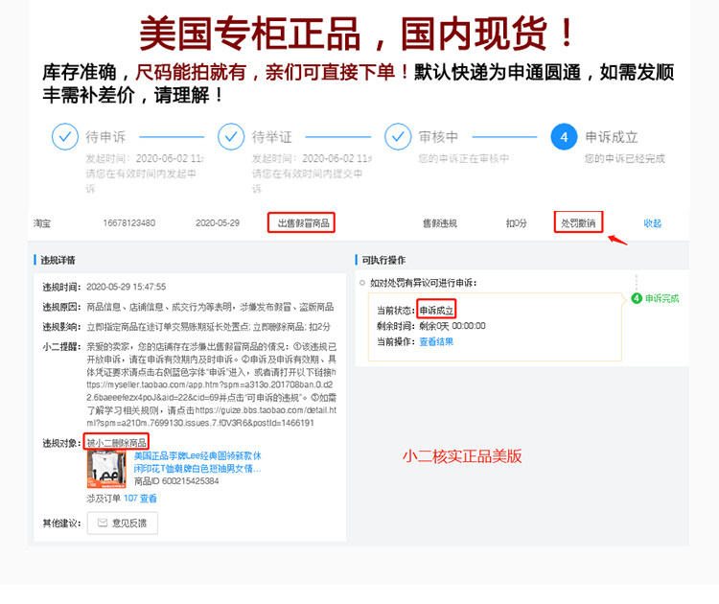Click the step 4 申诉成立 circle
This screenshot has height=604, width=719.
[564, 137]
